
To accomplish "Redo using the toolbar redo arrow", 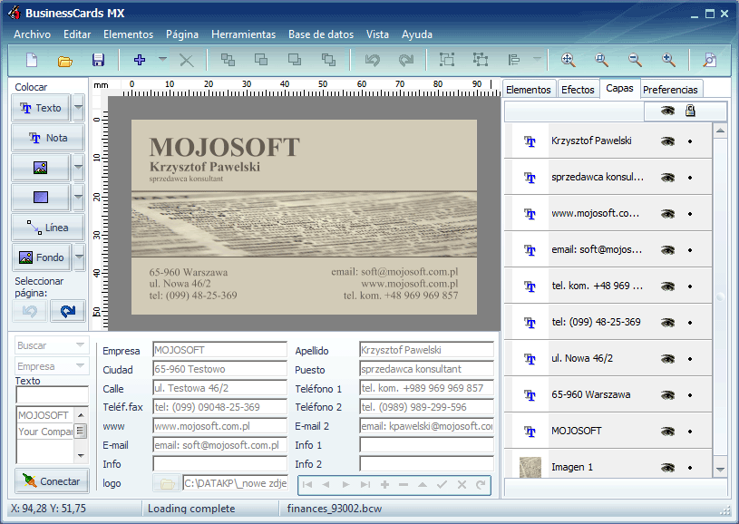I will (406, 60).
